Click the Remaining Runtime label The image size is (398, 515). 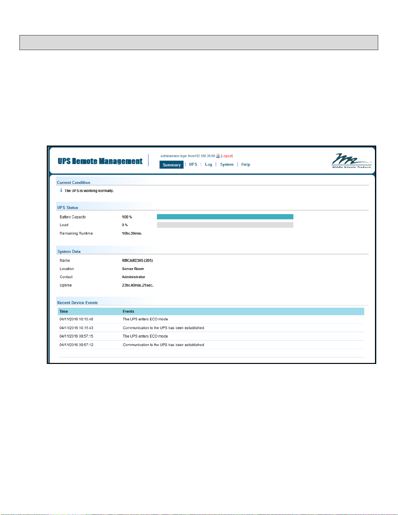coord(76,233)
